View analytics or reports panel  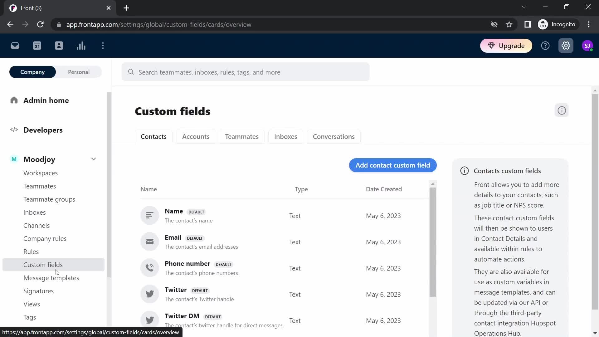point(81,46)
